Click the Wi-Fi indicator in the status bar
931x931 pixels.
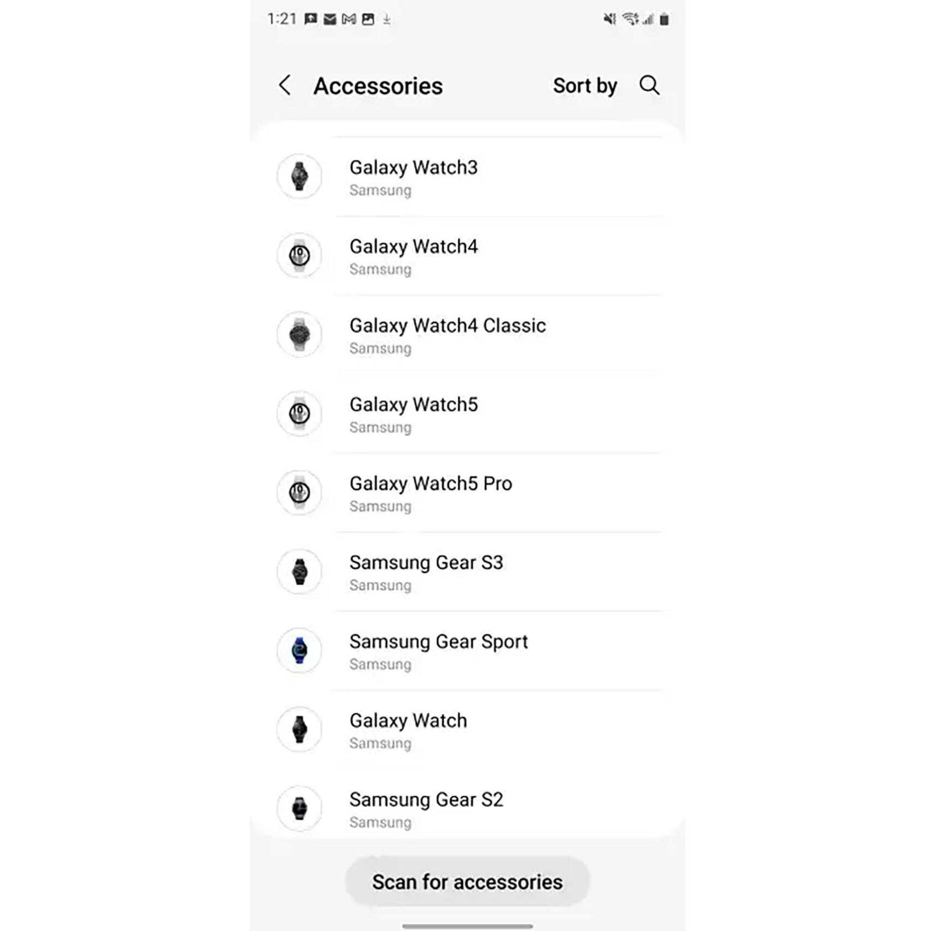[630, 19]
